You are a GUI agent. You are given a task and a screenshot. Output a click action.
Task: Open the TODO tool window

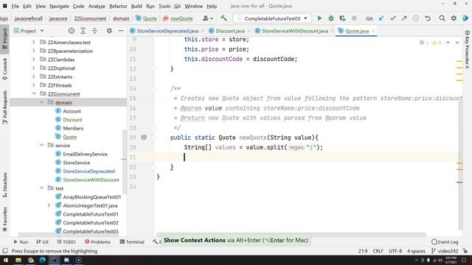pyautogui.click(x=66, y=242)
